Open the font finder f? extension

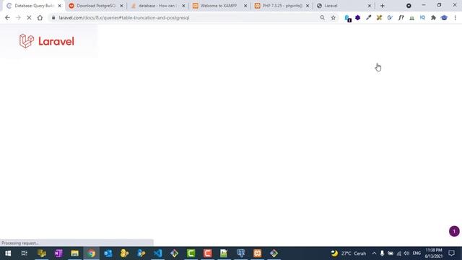tap(401, 17)
